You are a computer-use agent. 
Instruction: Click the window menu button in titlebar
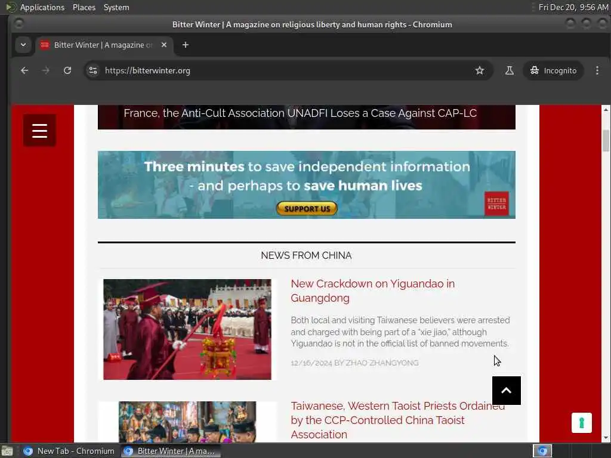(x=18, y=24)
